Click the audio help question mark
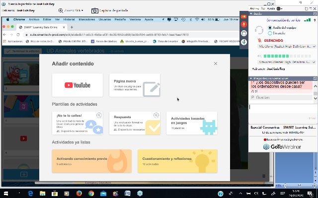 click(x=315, y=20)
